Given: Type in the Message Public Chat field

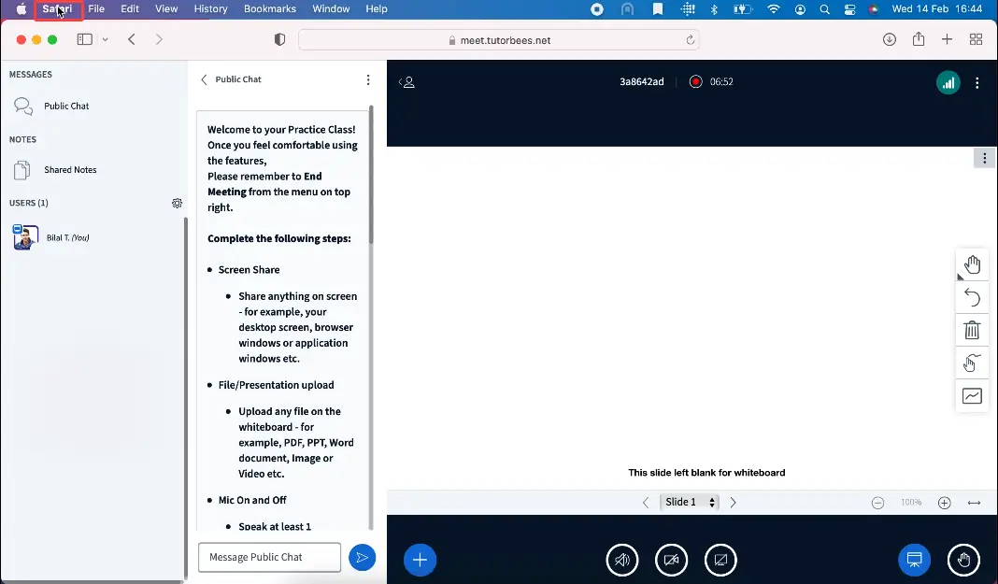Looking at the screenshot, I should coord(269,557).
